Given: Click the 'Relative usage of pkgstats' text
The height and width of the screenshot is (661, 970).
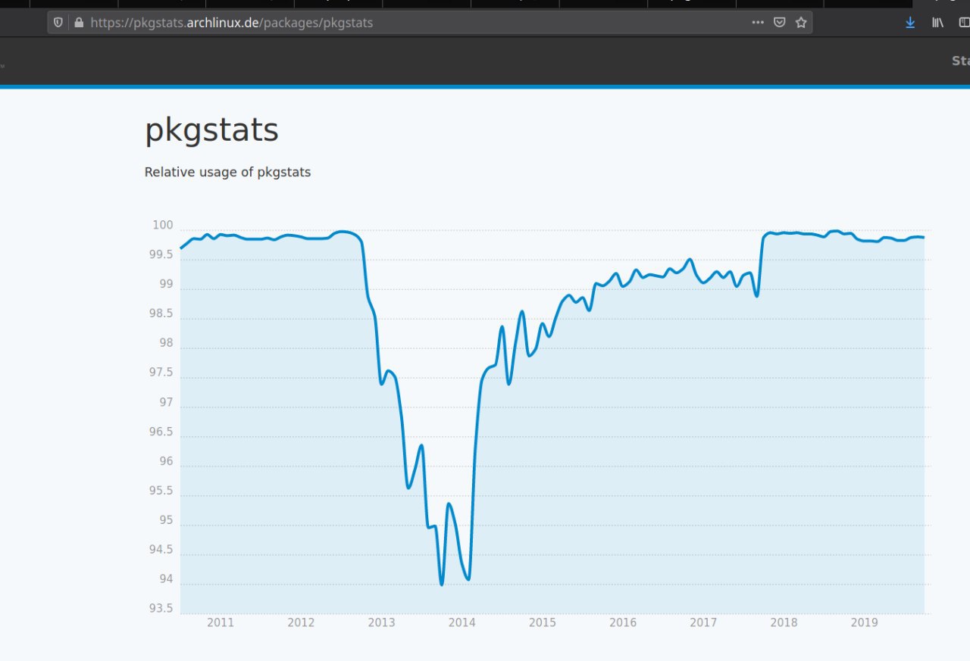Looking at the screenshot, I should [227, 172].
